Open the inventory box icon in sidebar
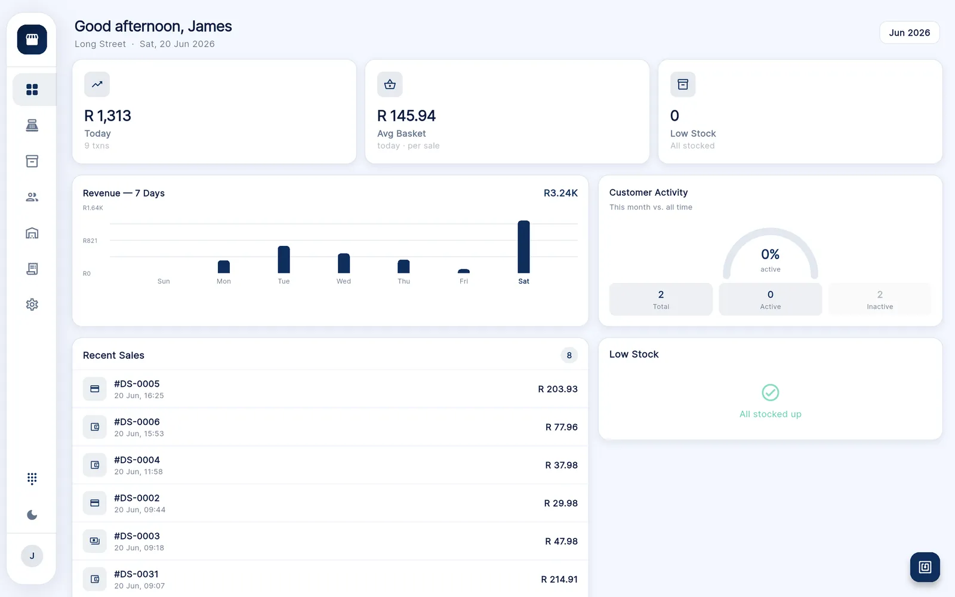The width and height of the screenshot is (955, 597). [32, 161]
